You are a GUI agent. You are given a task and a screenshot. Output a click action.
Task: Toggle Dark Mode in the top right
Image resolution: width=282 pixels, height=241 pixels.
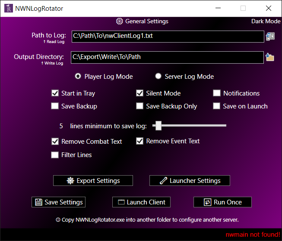click(x=266, y=21)
